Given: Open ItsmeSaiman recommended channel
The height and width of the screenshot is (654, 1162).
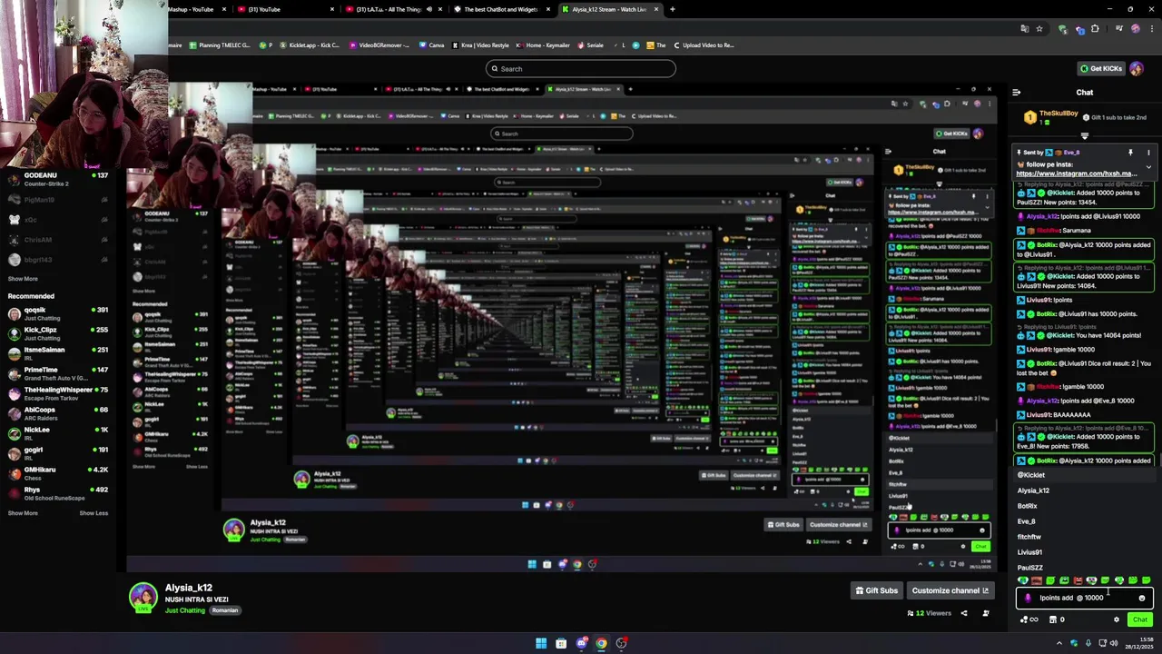Looking at the screenshot, I should pos(59,354).
